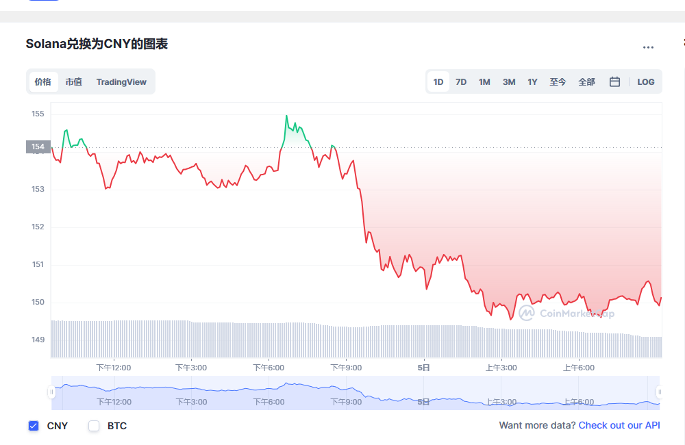Click the 5日 date label on the main chart axis
685x445 pixels.
(423, 368)
